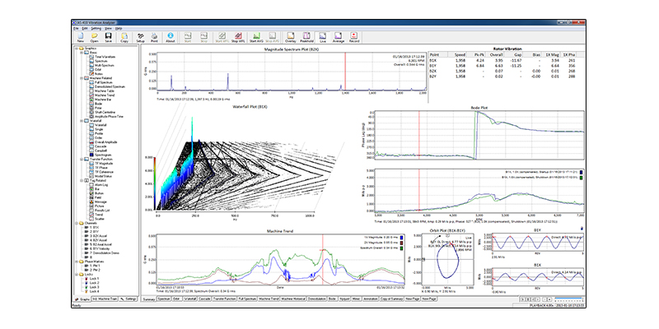Viewport: 659px width, 329px height.
Task: Switch to the Machine Train panel tab
Action: (x=105, y=299)
